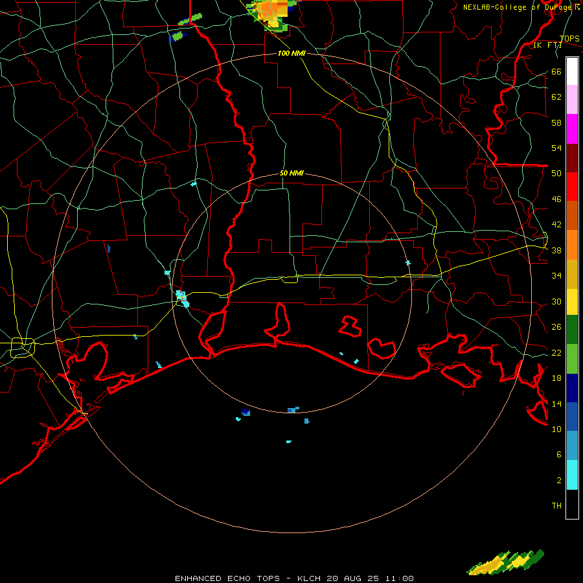Click the white swatch in the tops legend

coord(572,71)
